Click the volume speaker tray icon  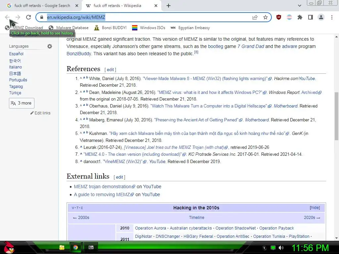pyautogui.click(x=281, y=248)
